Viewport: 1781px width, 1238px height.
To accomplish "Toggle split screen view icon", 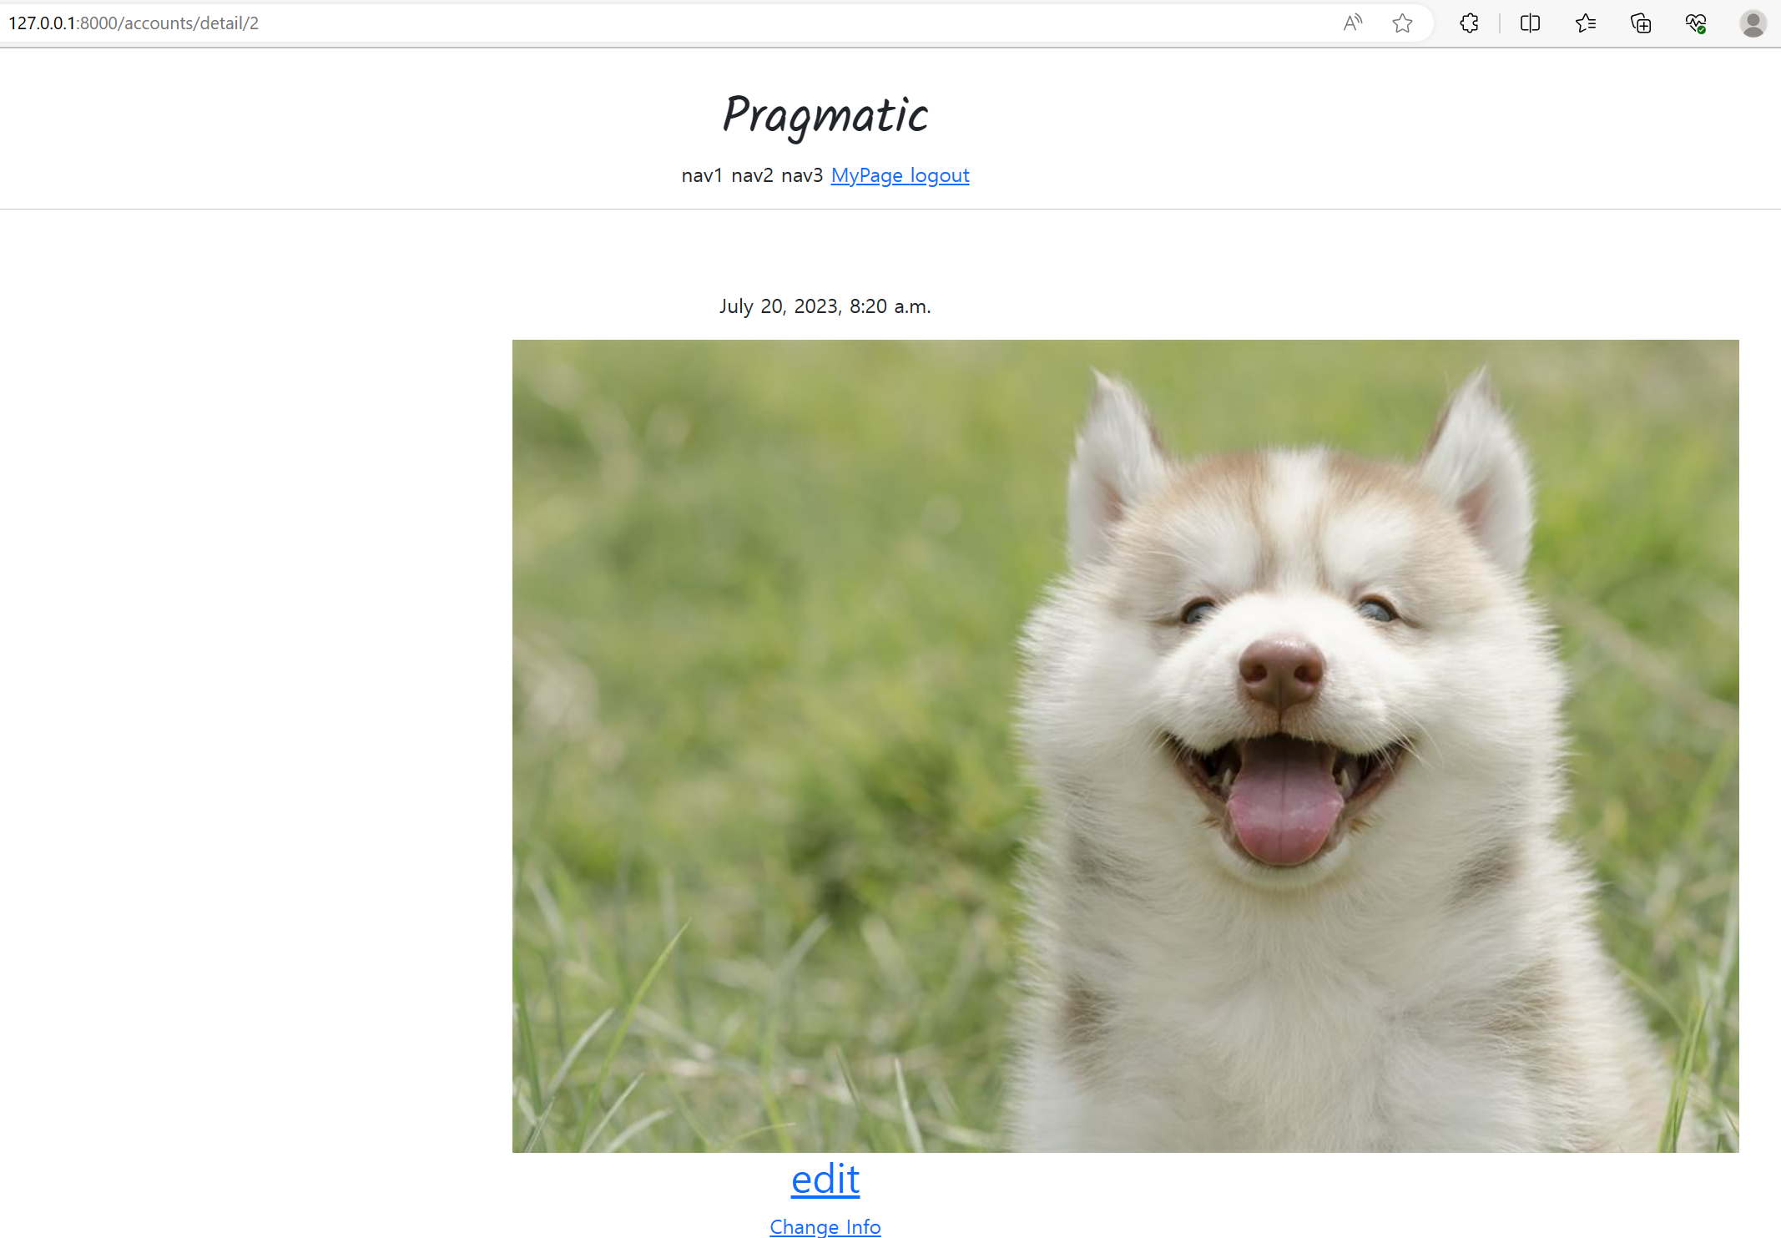I will coord(1530,23).
